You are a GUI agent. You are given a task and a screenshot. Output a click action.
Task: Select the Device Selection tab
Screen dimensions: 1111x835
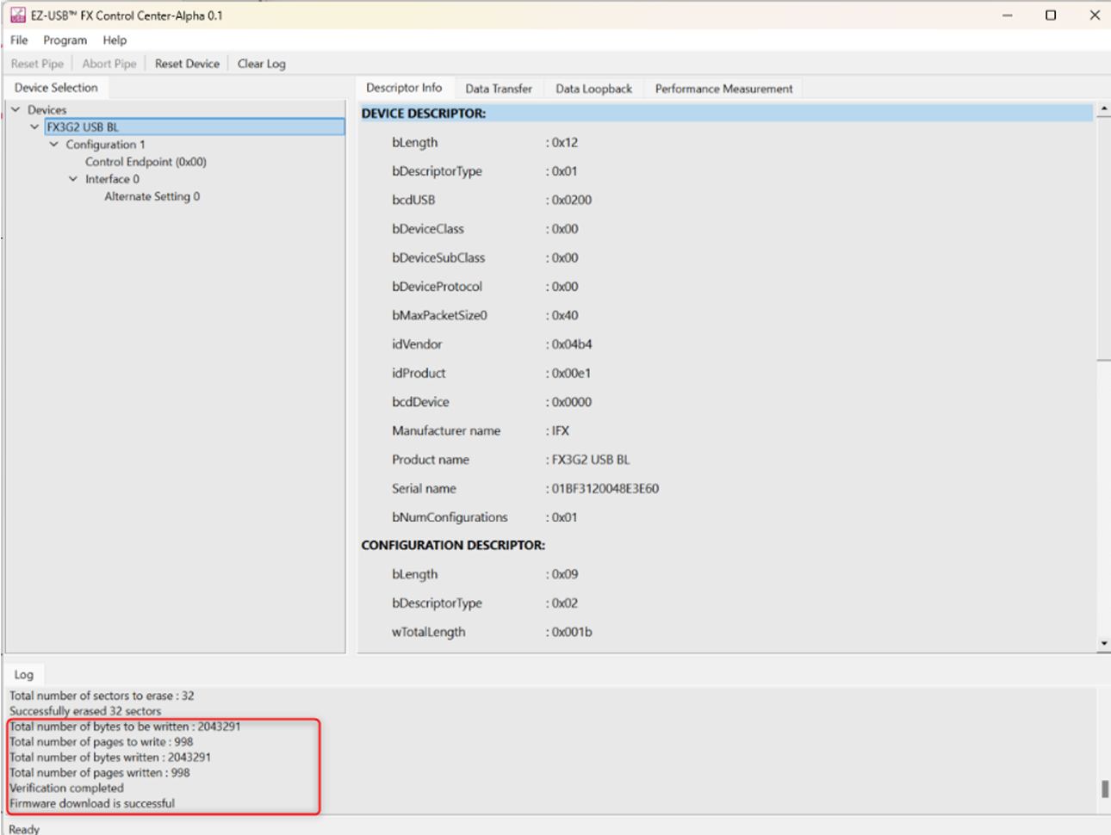[x=56, y=88]
